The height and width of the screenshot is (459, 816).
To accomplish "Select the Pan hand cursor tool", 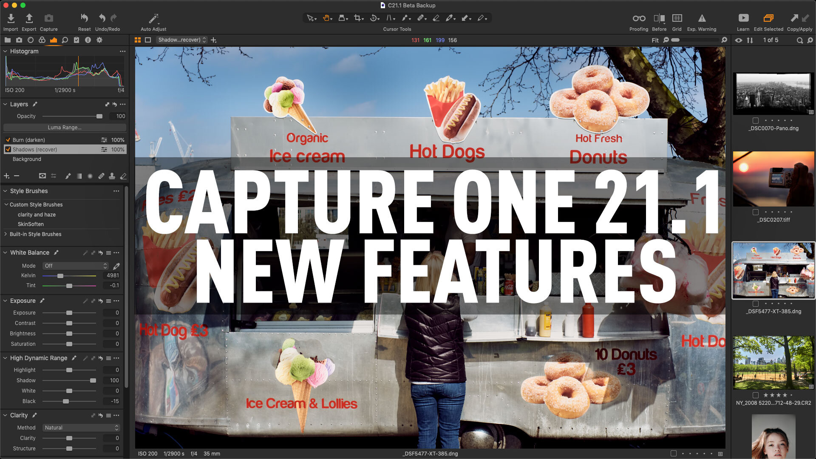I will pos(326,18).
